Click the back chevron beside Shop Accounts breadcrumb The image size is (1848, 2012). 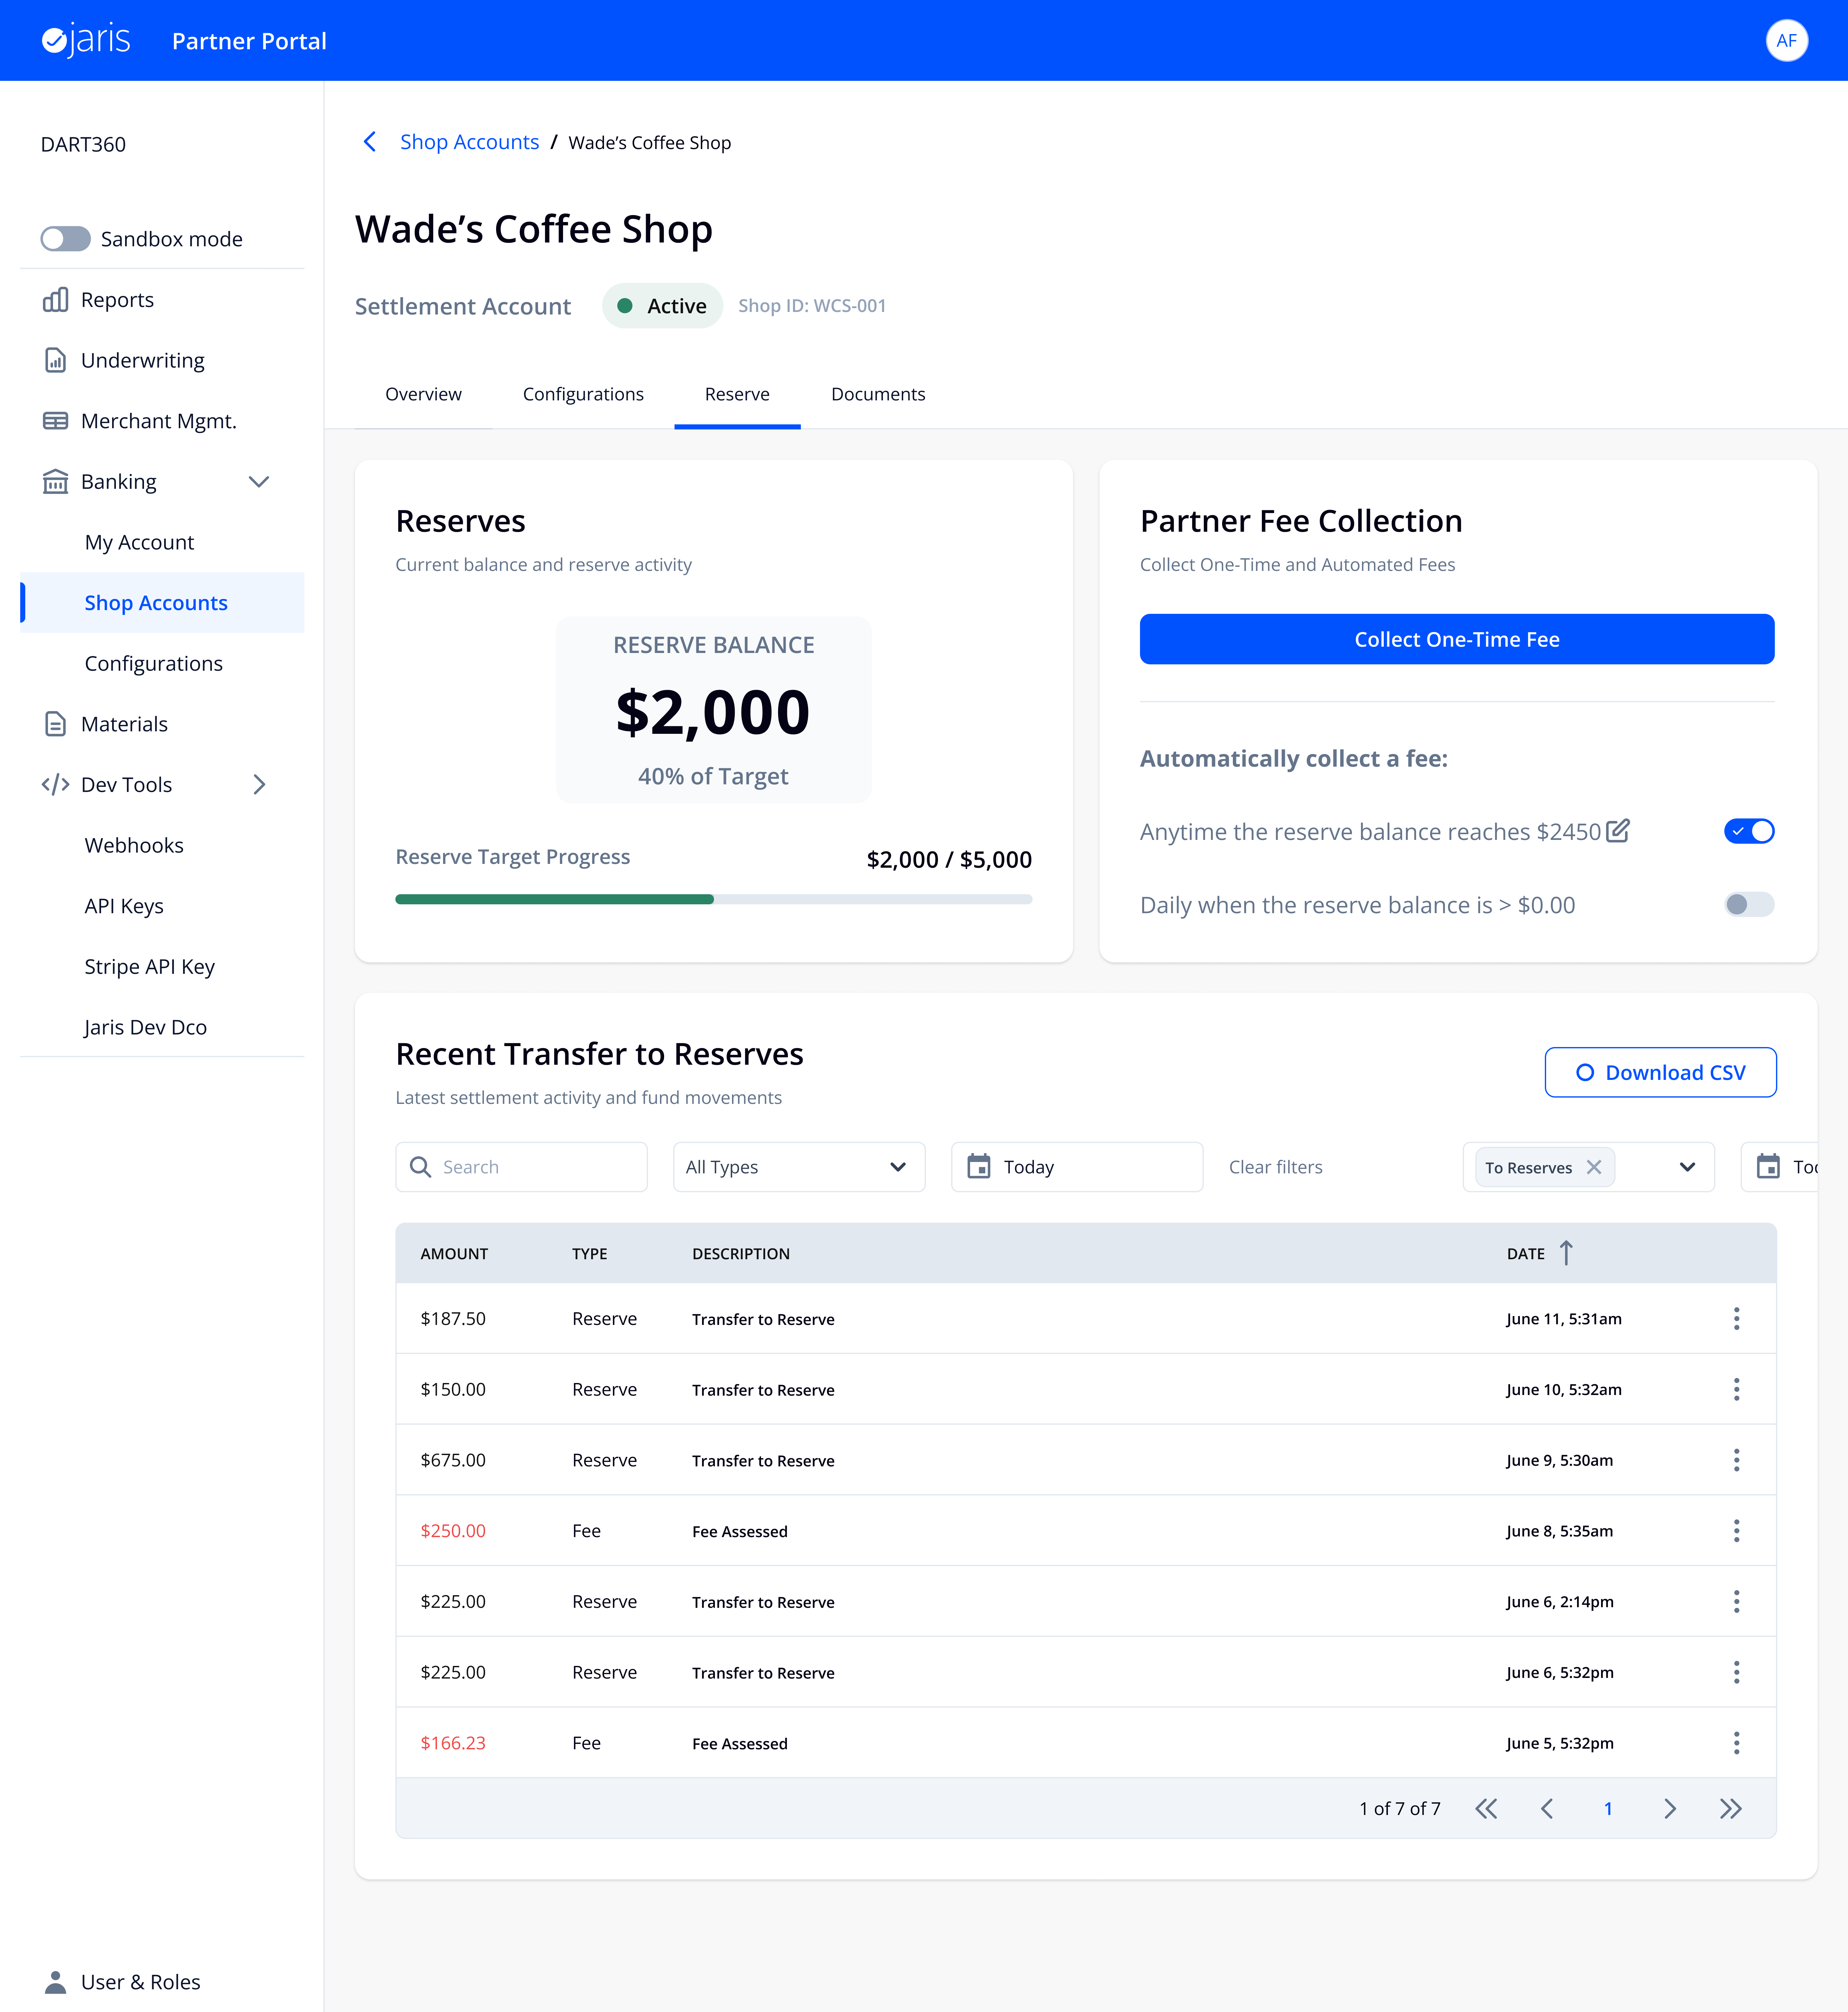pos(370,142)
